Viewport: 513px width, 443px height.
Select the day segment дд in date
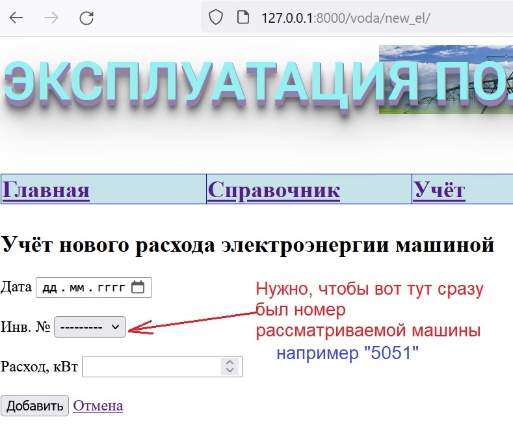click(x=50, y=288)
